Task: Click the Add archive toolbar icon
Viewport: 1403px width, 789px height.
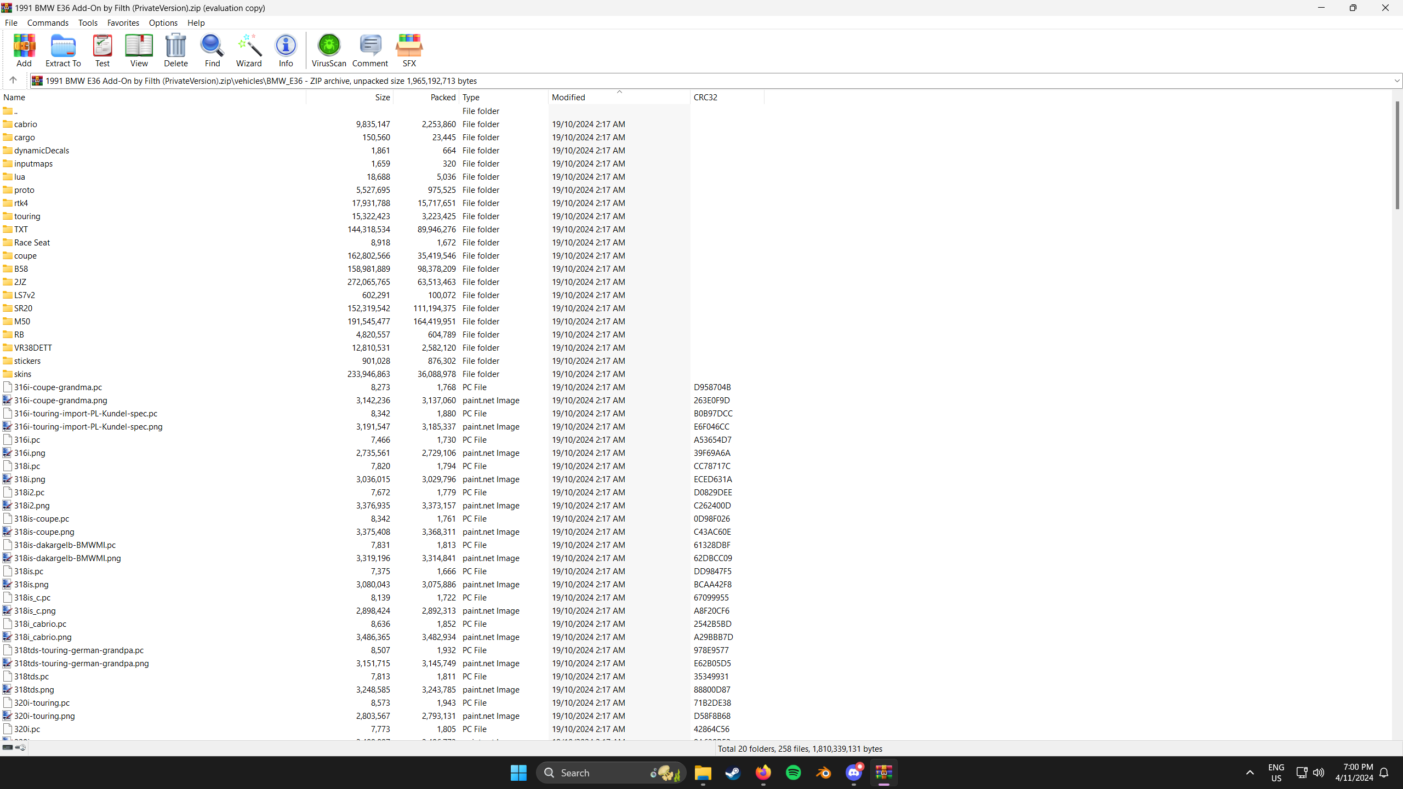Action: (24, 50)
